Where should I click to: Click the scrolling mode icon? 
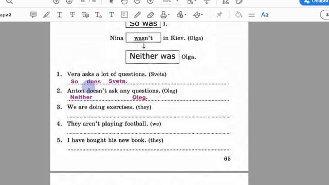coord(207,2)
